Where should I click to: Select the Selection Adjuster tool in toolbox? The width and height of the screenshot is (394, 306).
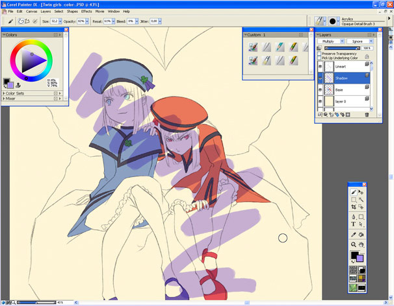(361, 207)
